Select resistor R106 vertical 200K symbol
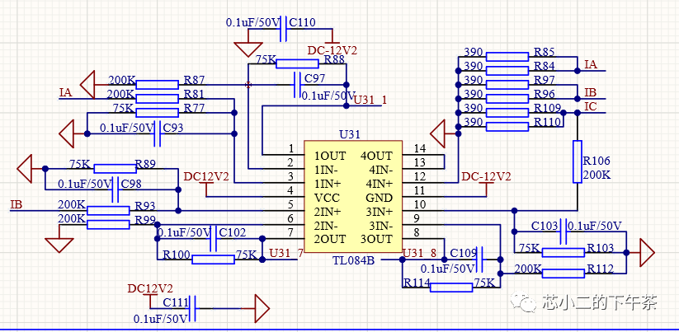This screenshot has width=679, height=332. (x=578, y=161)
